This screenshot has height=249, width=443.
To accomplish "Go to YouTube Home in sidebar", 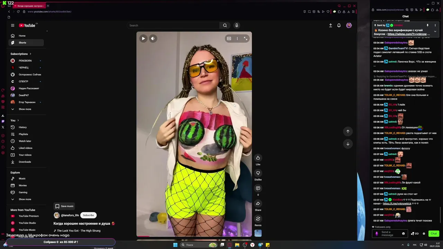I will tap(26, 36).
